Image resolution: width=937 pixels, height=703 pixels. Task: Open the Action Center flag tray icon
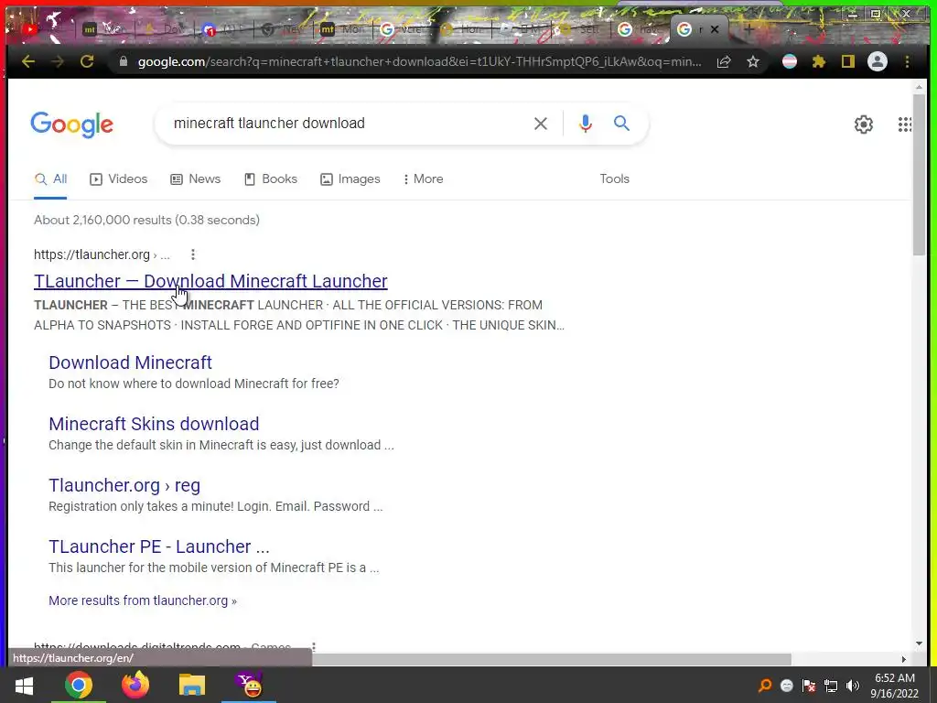[809, 685]
